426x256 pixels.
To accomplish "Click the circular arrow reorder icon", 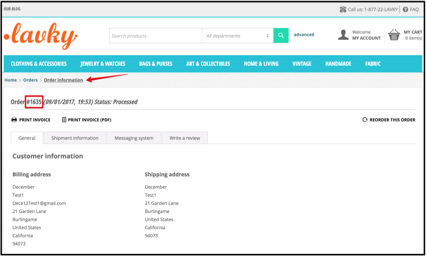I will 365,119.
